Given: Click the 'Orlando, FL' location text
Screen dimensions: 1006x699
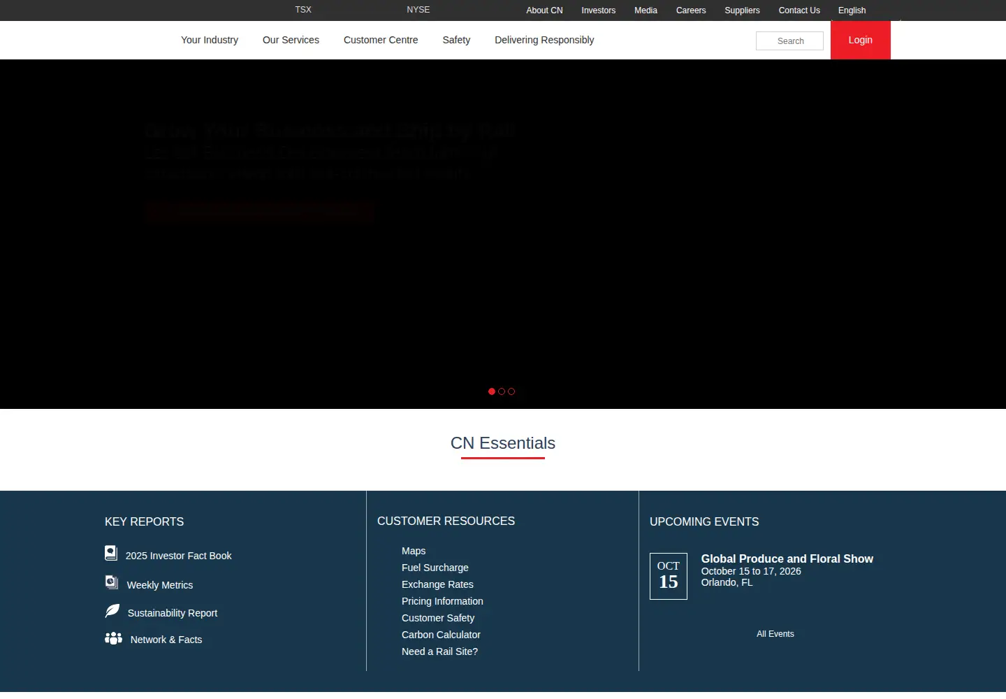Looking at the screenshot, I should (727, 582).
